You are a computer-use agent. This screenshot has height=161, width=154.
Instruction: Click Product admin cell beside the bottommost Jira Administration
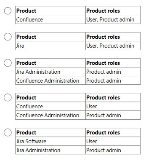coord(113,150)
